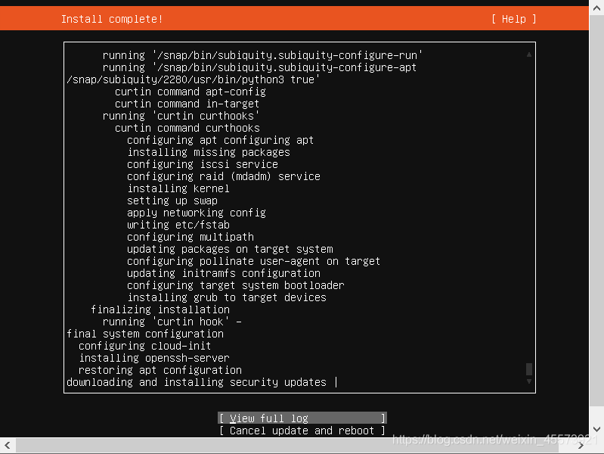Image resolution: width=604 pixels, height=454 pixels.
Task: Click 'updating packages on target system' line
Action: [230, 249]
